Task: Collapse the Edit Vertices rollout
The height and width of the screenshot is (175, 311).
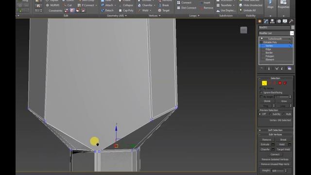Action: [x=276, y=135]
